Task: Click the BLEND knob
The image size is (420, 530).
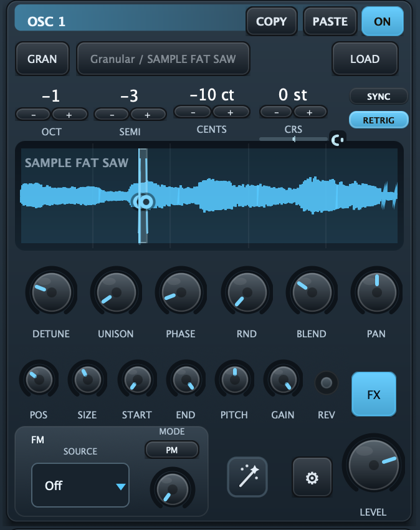Action: tap(312, 292)
